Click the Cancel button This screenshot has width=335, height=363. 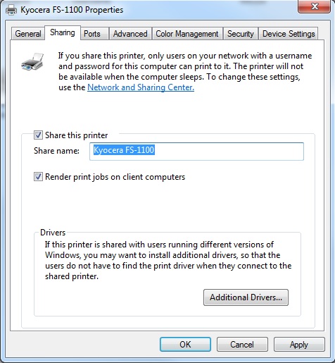(x=242, y=345)
